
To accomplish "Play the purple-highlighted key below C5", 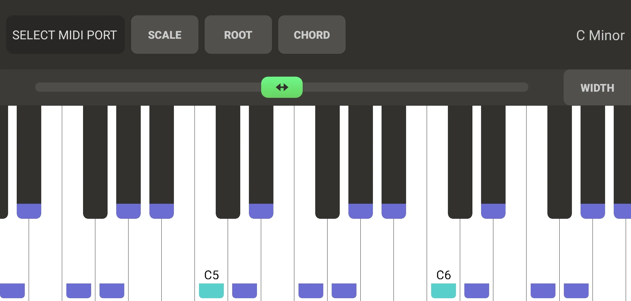I will click(244, 291).
